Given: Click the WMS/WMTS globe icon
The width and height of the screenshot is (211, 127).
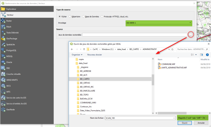Looking at the screenshot, I should coord(3,80).
